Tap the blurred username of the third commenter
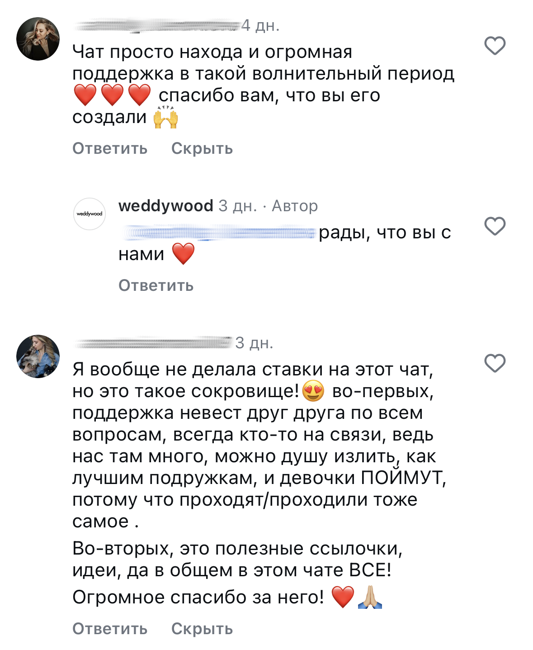 [153, 343]
